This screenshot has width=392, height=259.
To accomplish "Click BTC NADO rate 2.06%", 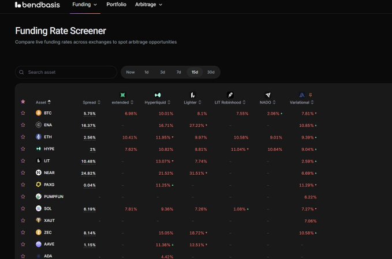I will 273,114.
